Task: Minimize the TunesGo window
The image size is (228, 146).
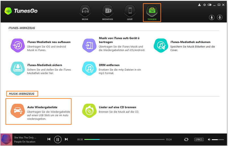Action: point(214,5)
